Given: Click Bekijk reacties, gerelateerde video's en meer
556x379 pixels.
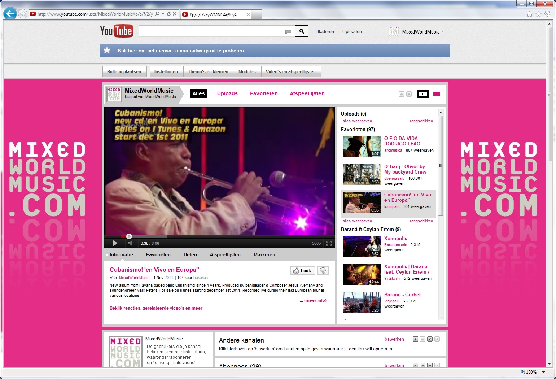Looking at the screenshot, I should [156, 308].
